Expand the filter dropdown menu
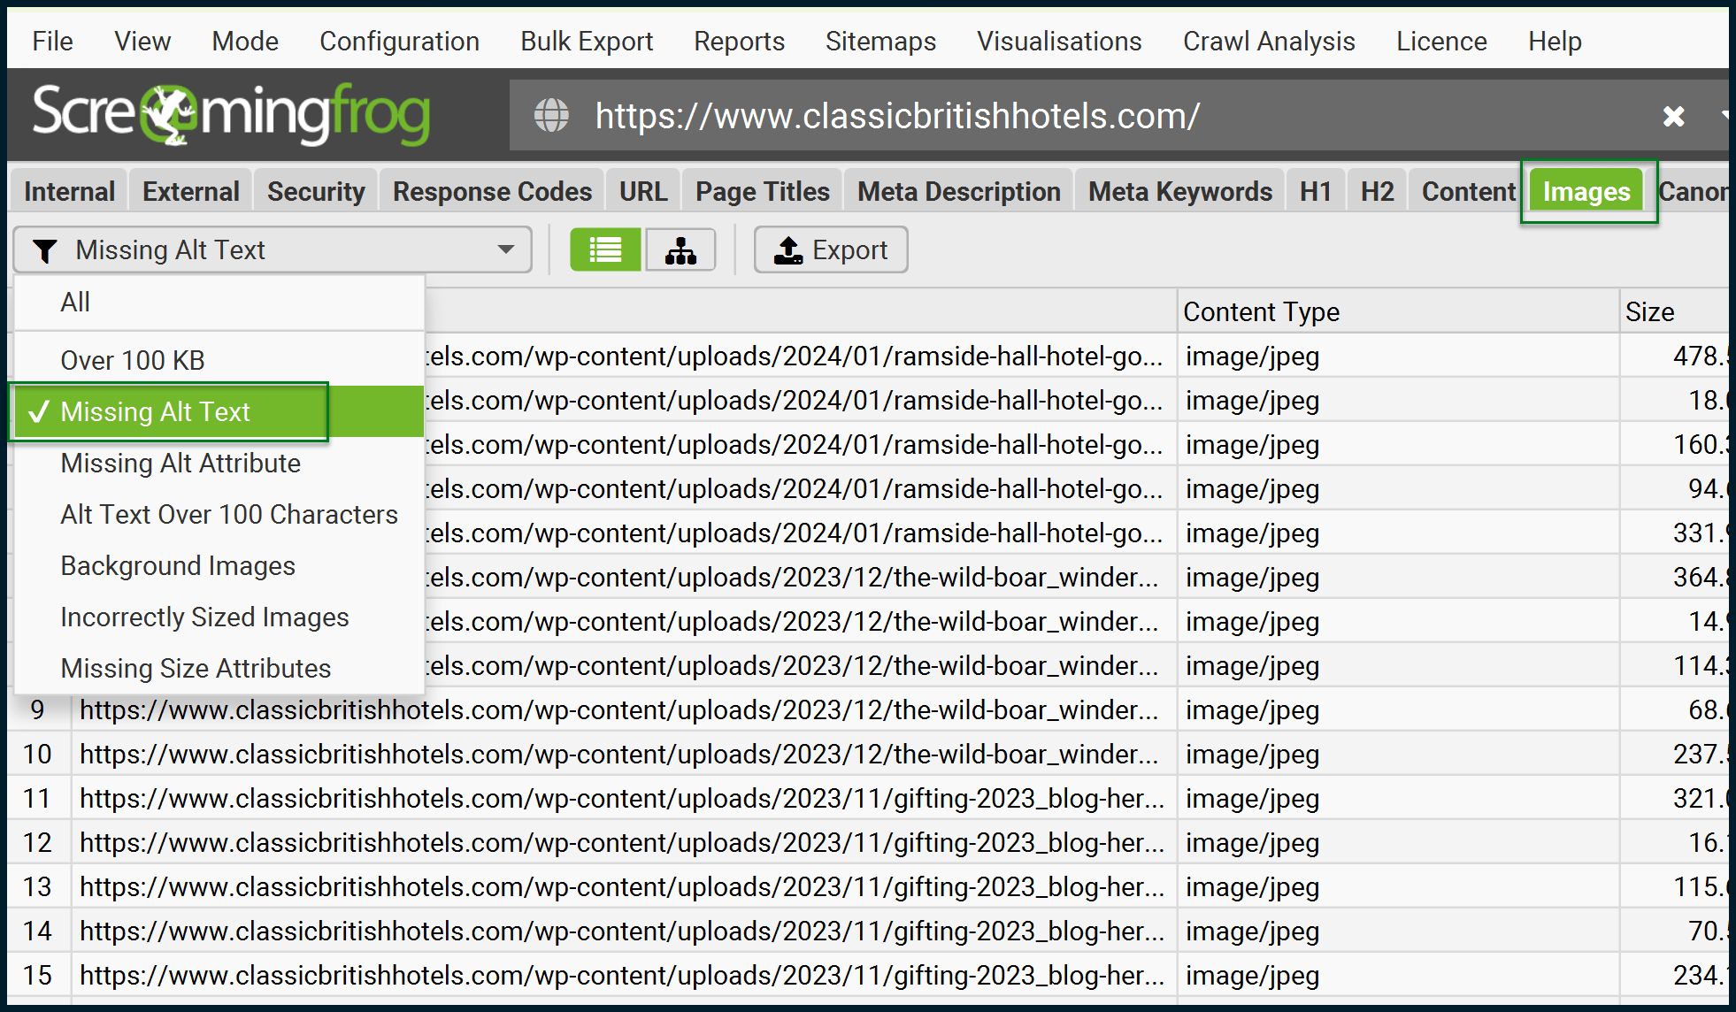The height and width of the screenshot is (1012, 1736). 507,249
